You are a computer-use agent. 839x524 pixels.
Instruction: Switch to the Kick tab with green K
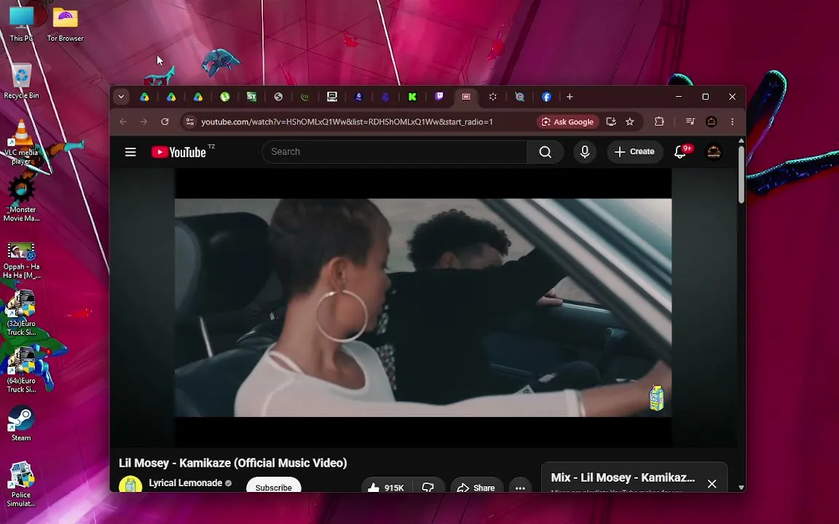[412, 97]
